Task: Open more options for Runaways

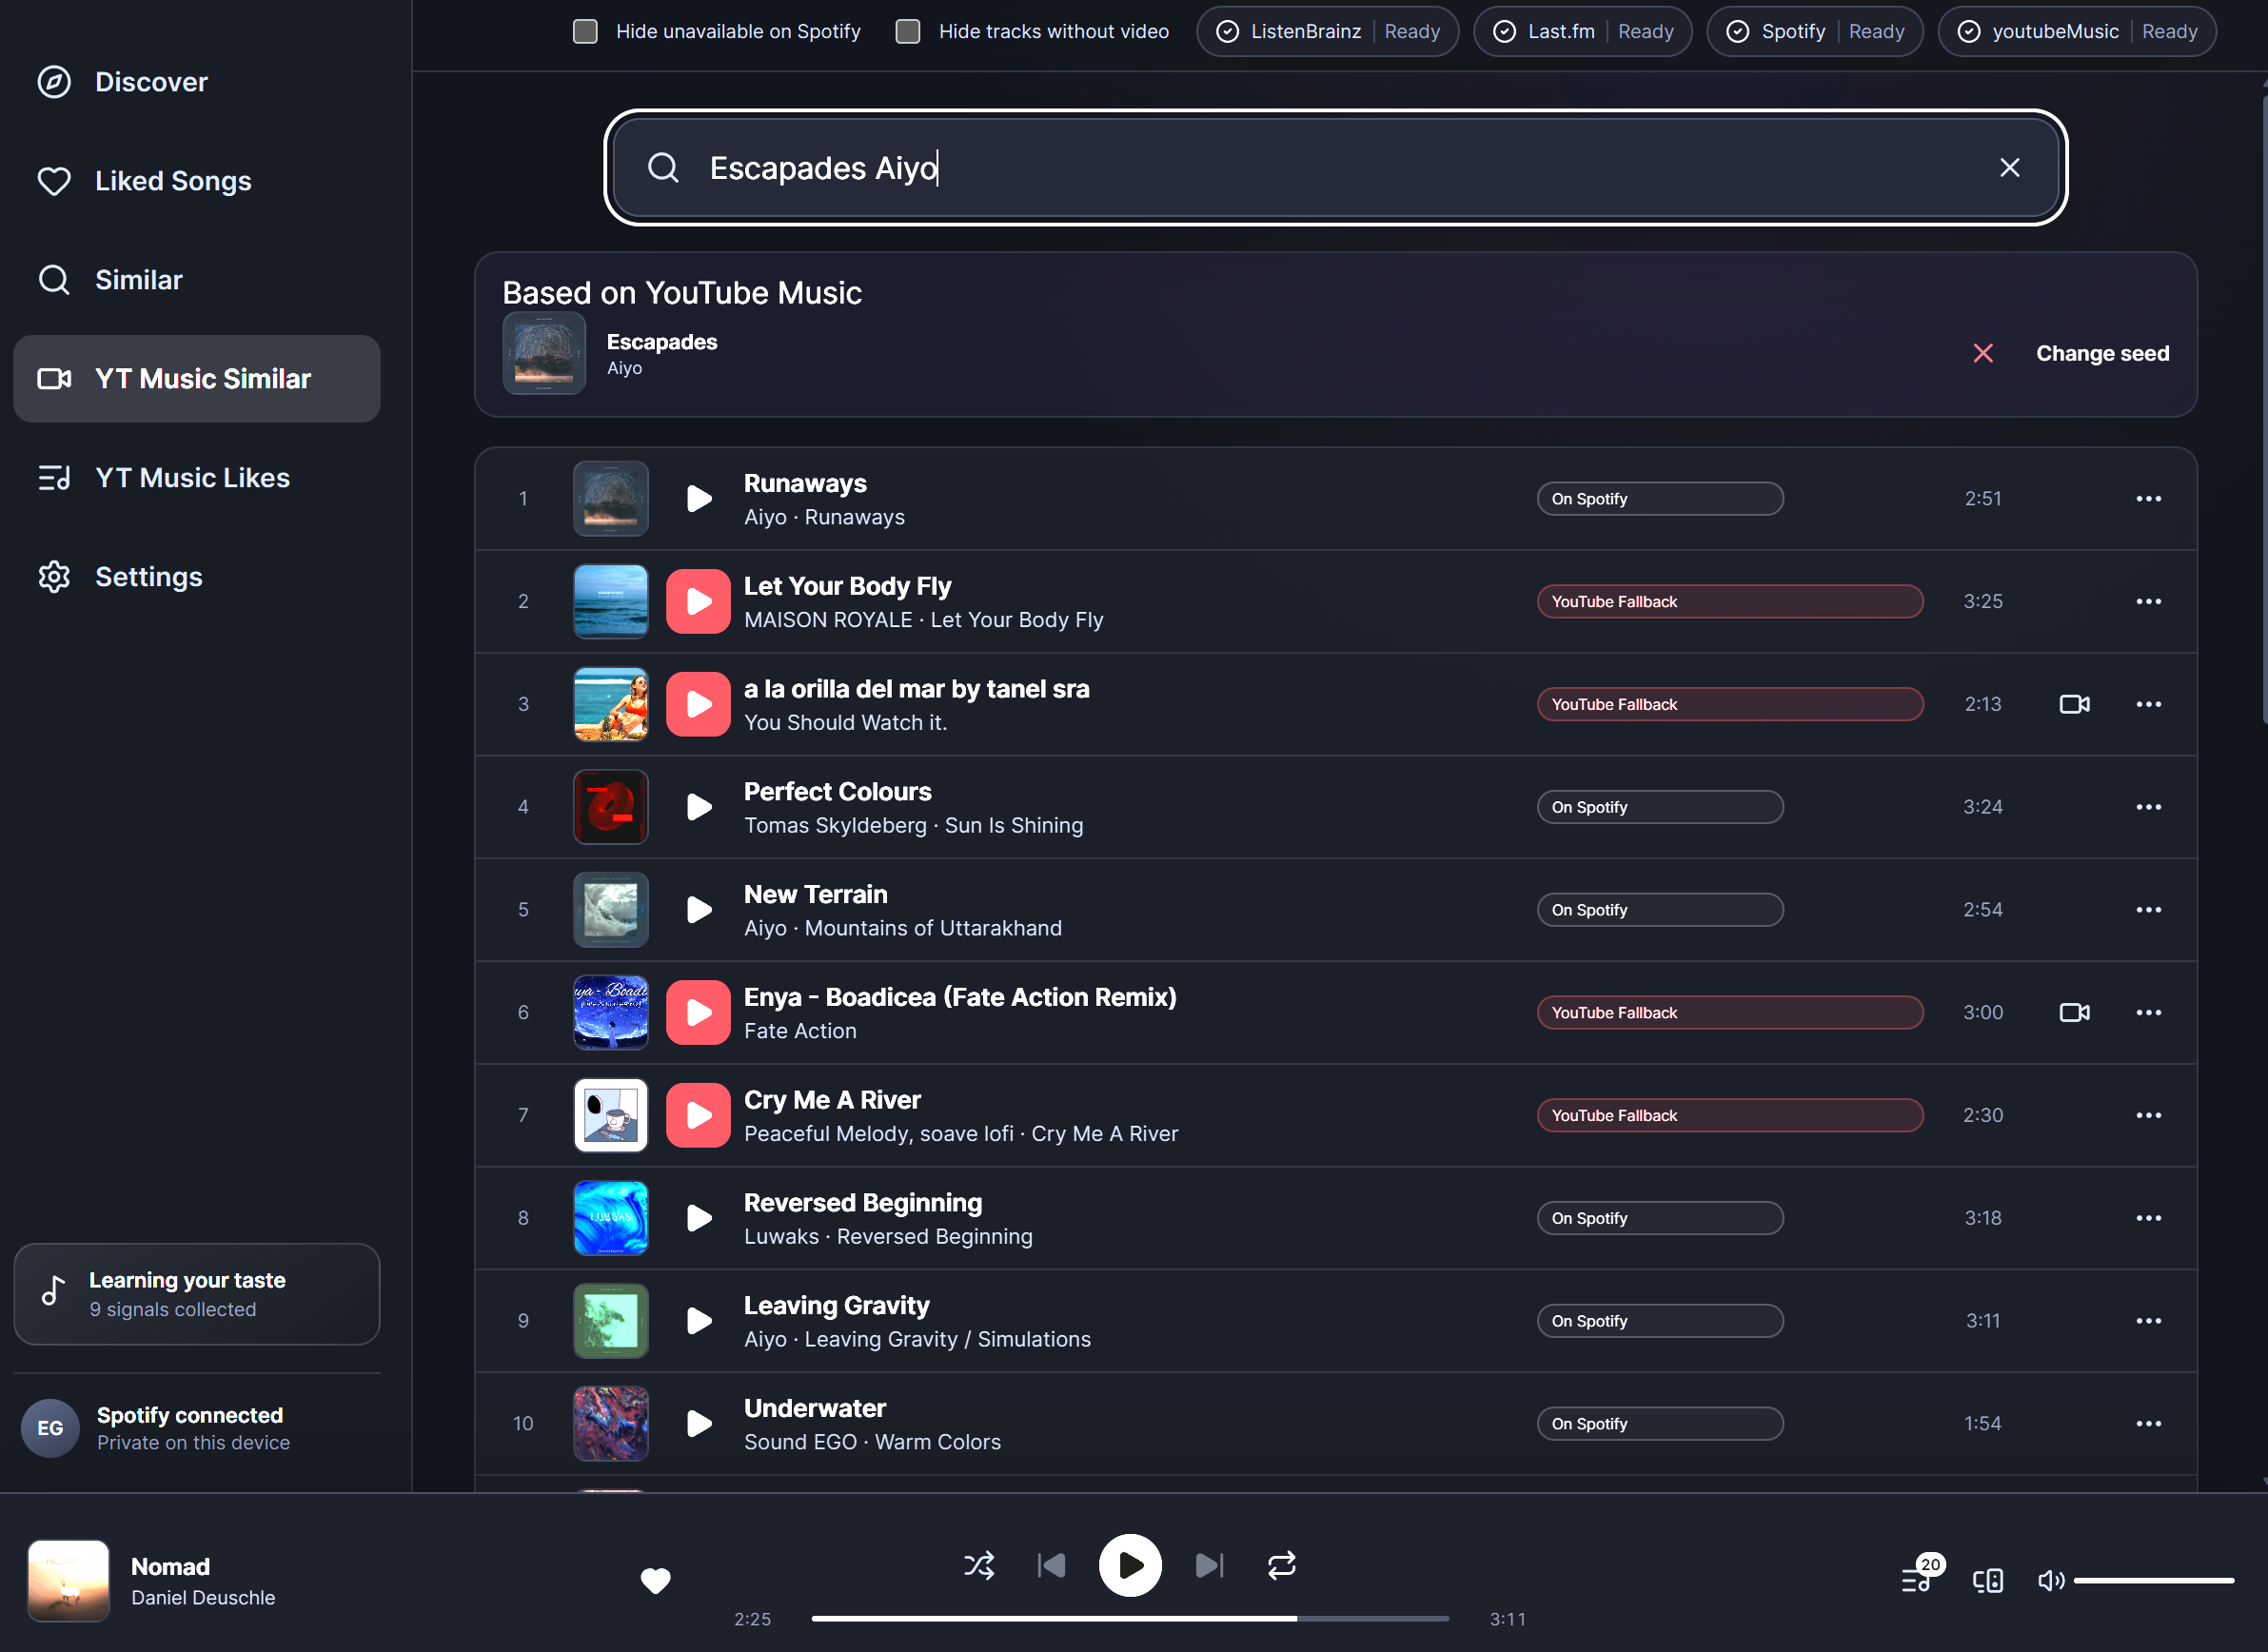Action: (2149, 499)
